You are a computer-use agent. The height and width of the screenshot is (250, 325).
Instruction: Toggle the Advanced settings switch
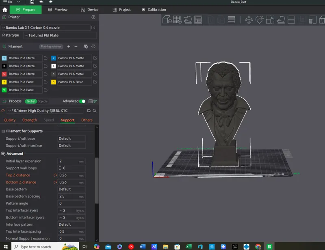click(x=82, y=101)
